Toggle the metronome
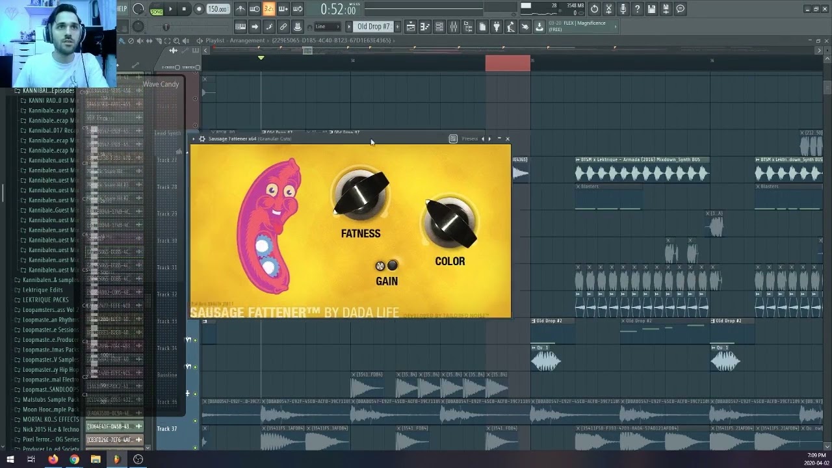This screenshot has width=832, height=468. coord(240,9)
